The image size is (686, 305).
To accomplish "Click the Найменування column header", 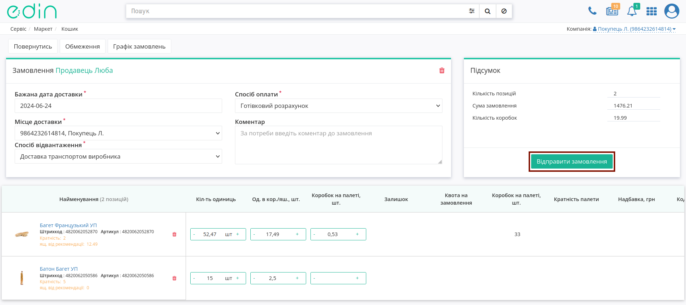I will coord(94,199).
